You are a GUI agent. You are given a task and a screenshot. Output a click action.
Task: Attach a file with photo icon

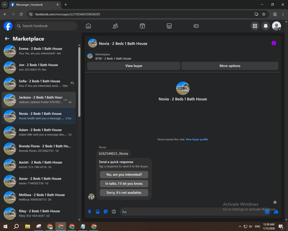(x=97, y=212)
